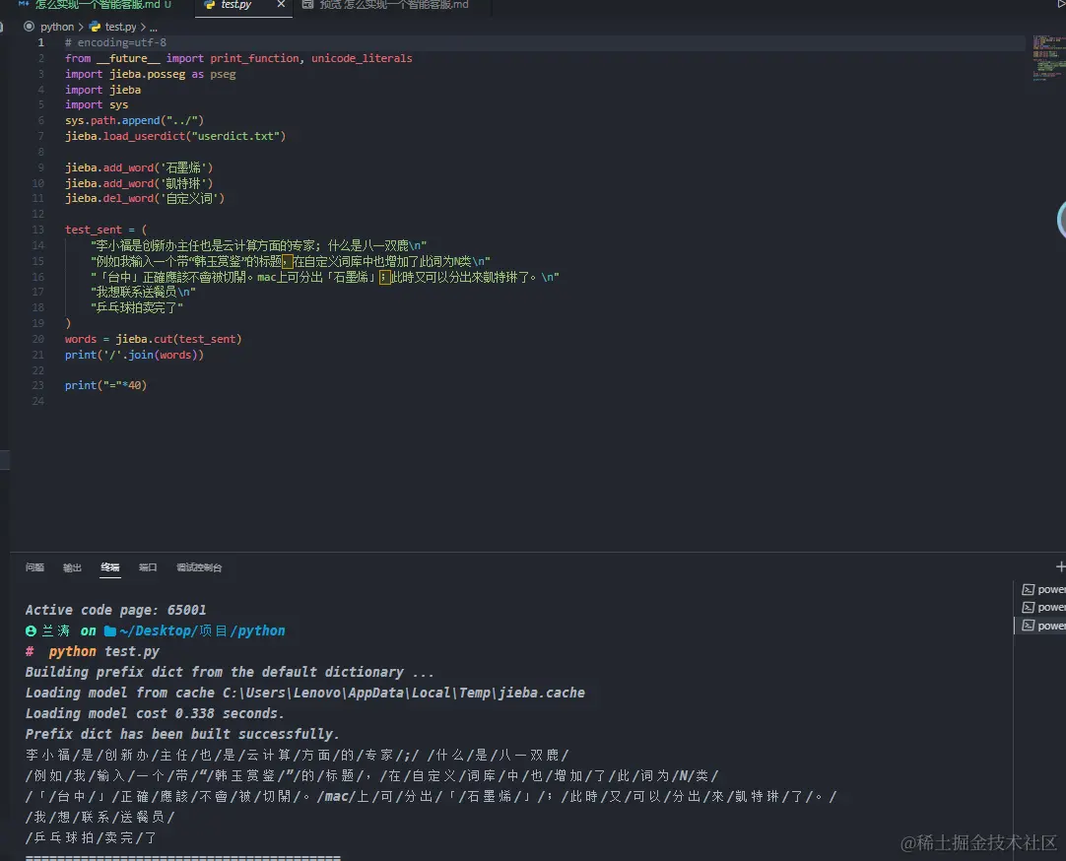Click line number 20 in the gutter
Viewport: 1066px width, 861px height.
tap(38, 339)
